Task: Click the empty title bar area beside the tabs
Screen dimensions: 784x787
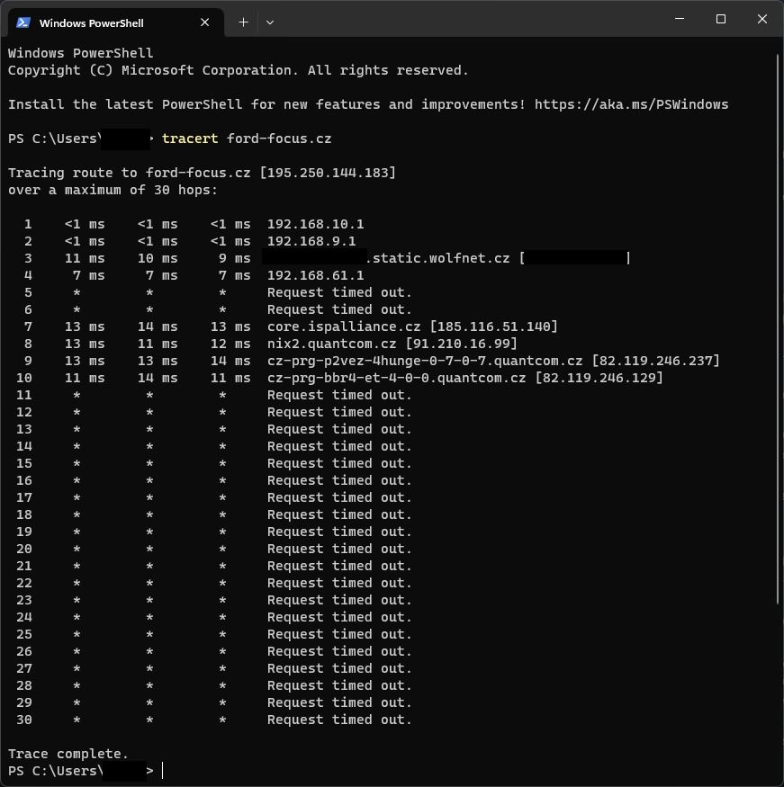Action: coord(468,20)
